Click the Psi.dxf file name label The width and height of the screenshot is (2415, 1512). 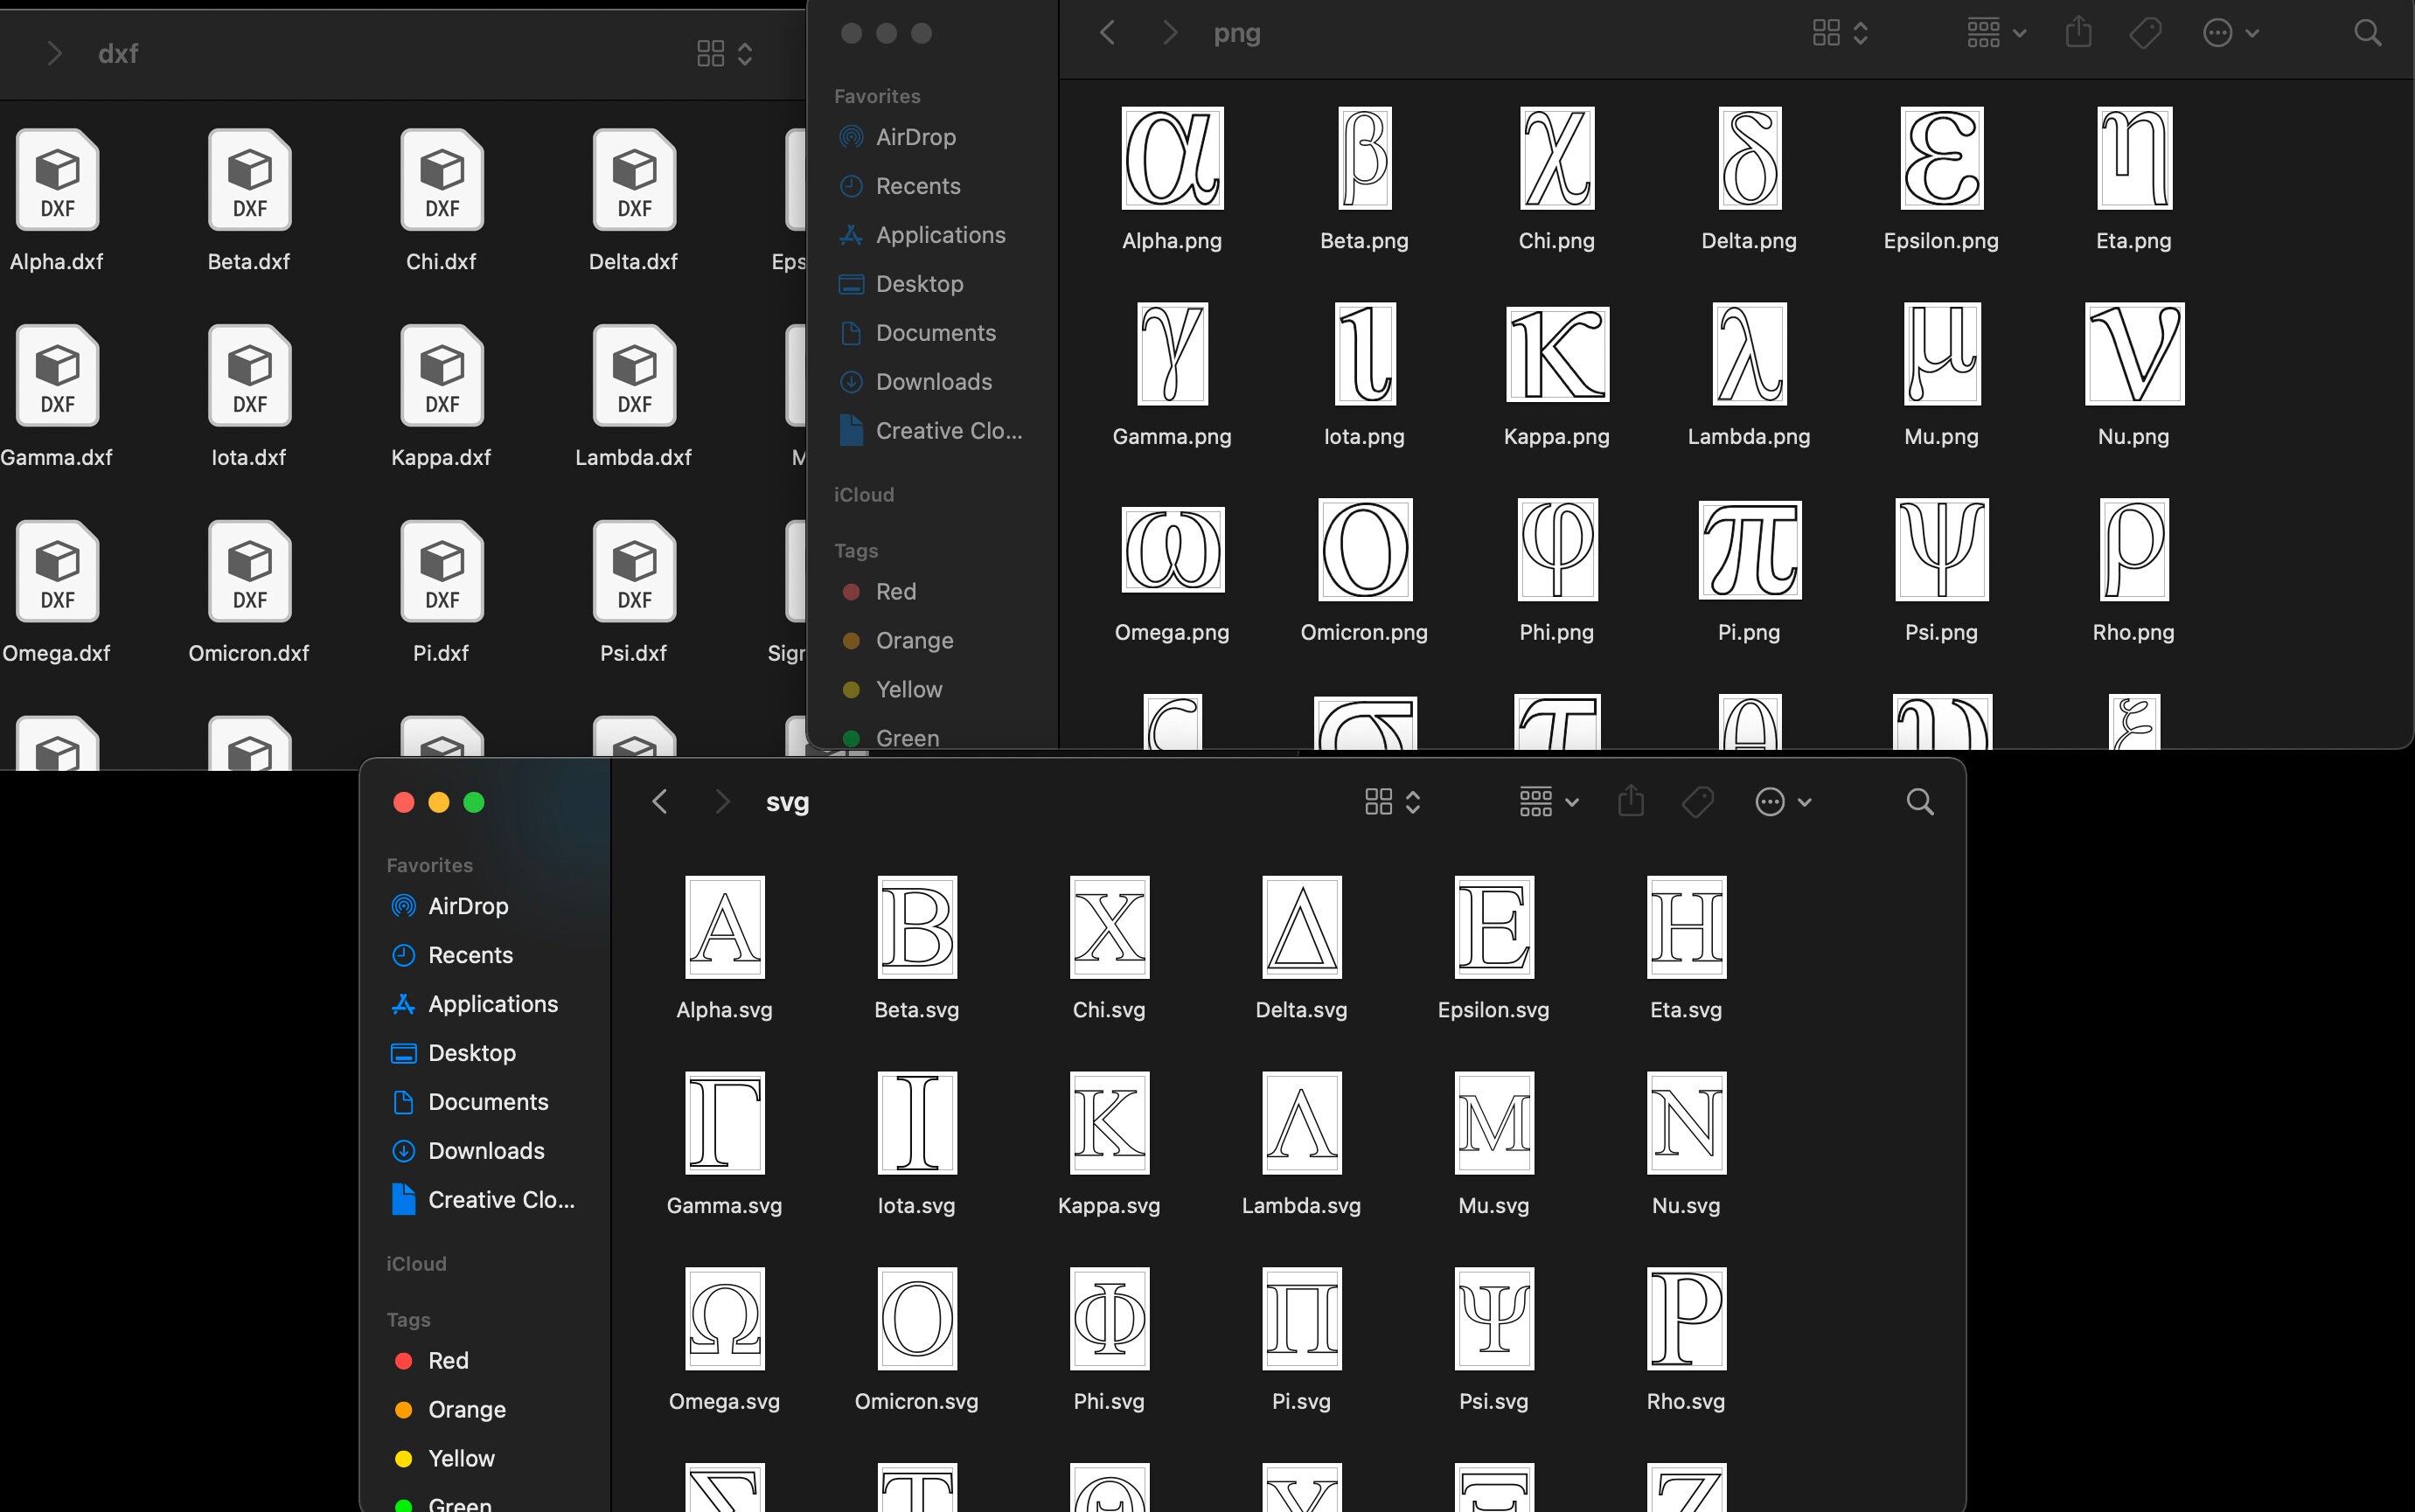point(633,653)
